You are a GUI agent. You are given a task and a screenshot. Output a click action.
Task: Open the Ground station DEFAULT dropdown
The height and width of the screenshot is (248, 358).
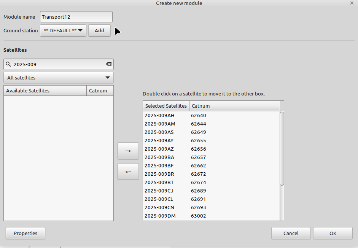pyautogui.click(x=63, y=30)
